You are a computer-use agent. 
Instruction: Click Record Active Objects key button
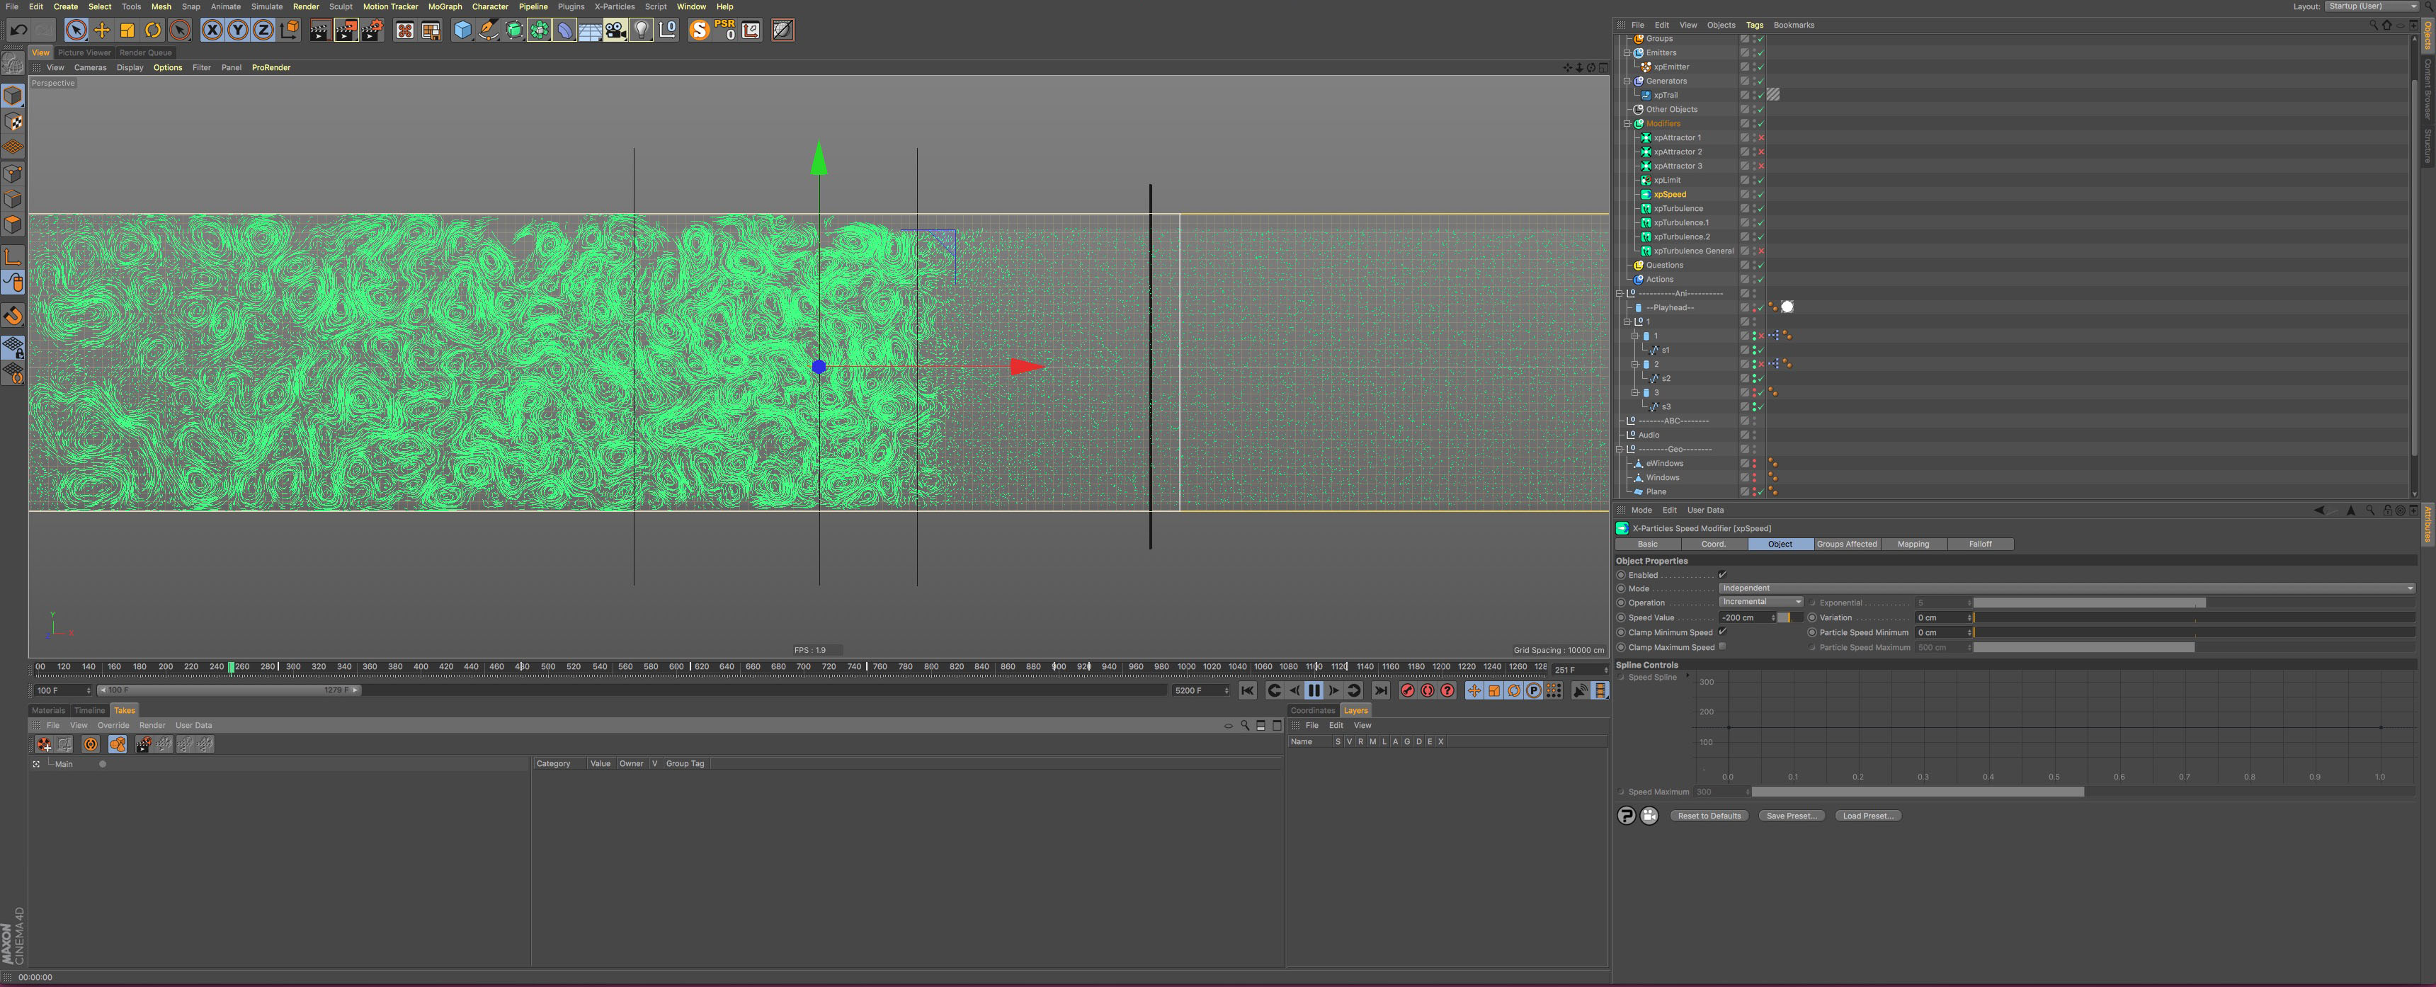(x=1407, y=691)
